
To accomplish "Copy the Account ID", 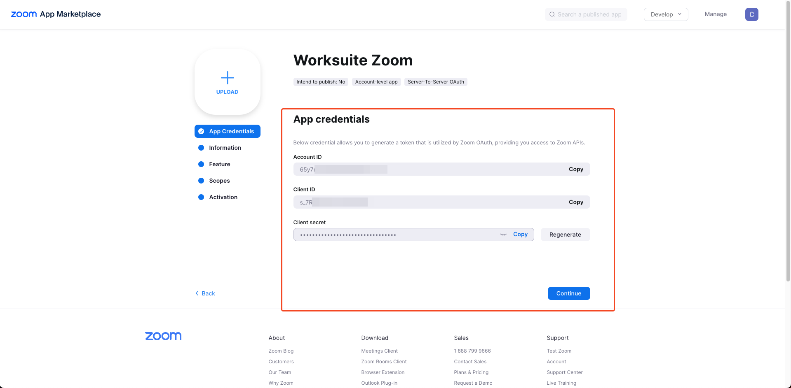I will point(576,169).
